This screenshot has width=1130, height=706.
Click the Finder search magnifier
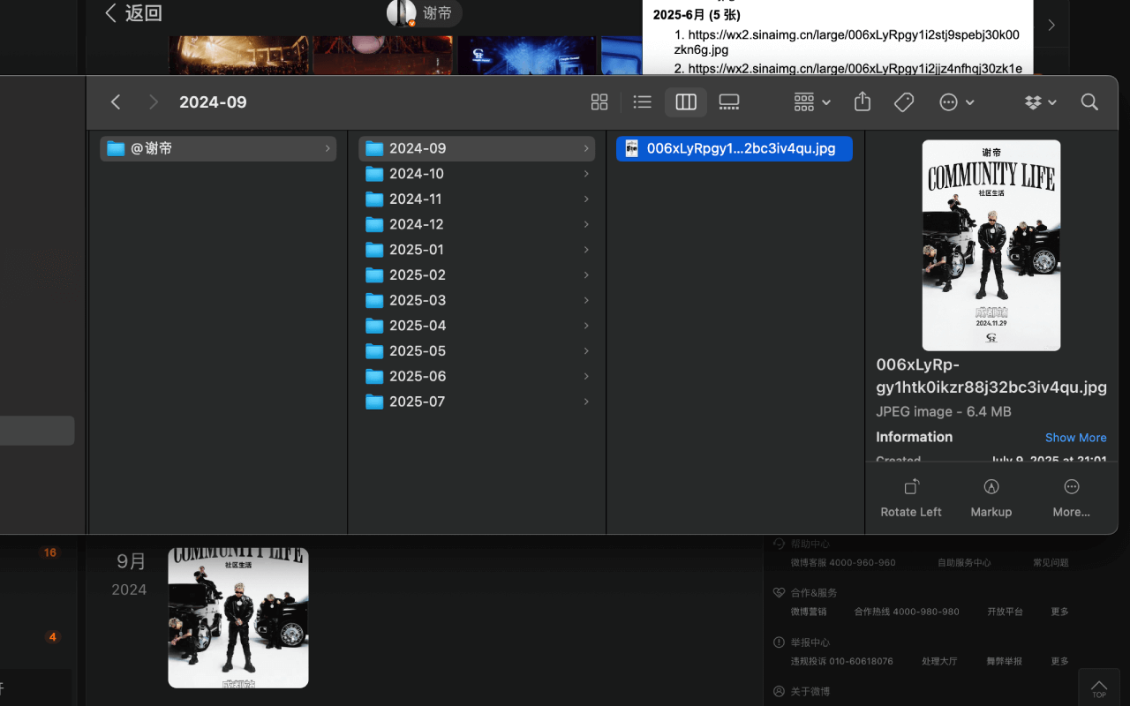(1089, 102)
